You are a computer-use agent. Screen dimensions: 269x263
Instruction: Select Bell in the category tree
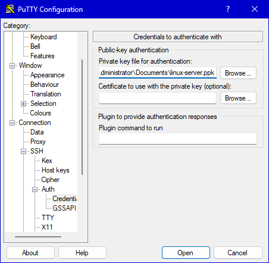pos(35,46)
